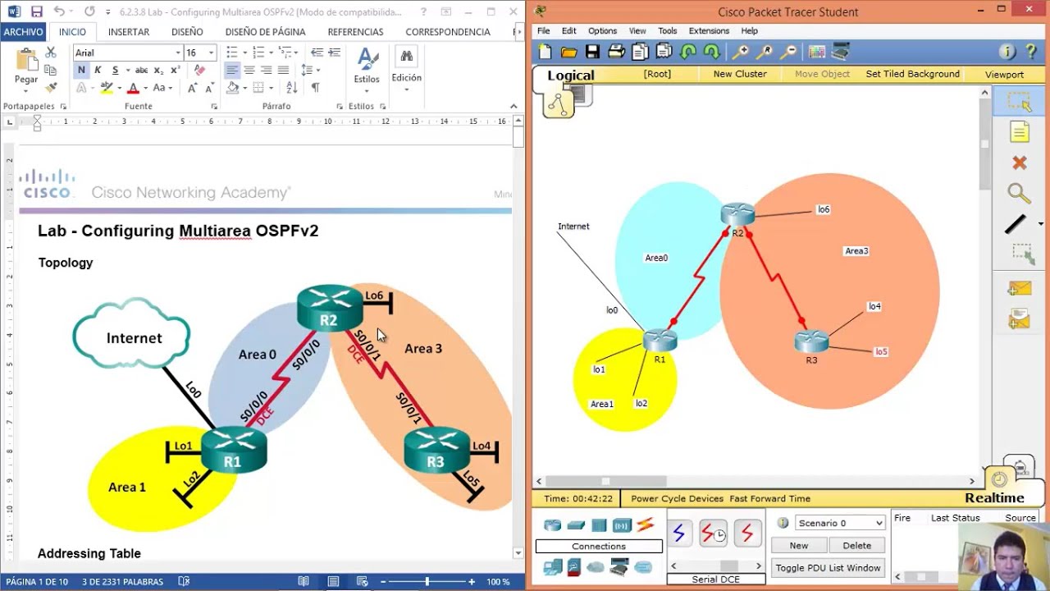1050x591 pixels.
Task: Click the R2 router in Packet Tracer workspace
Action: click(737, 215)
